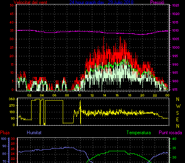Click the 40 temperature axis value
185x163 pixels.
174,139
